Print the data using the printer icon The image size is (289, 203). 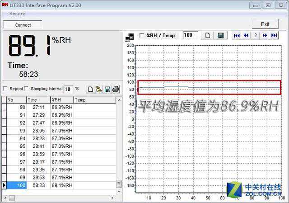(x=116, y=89)
